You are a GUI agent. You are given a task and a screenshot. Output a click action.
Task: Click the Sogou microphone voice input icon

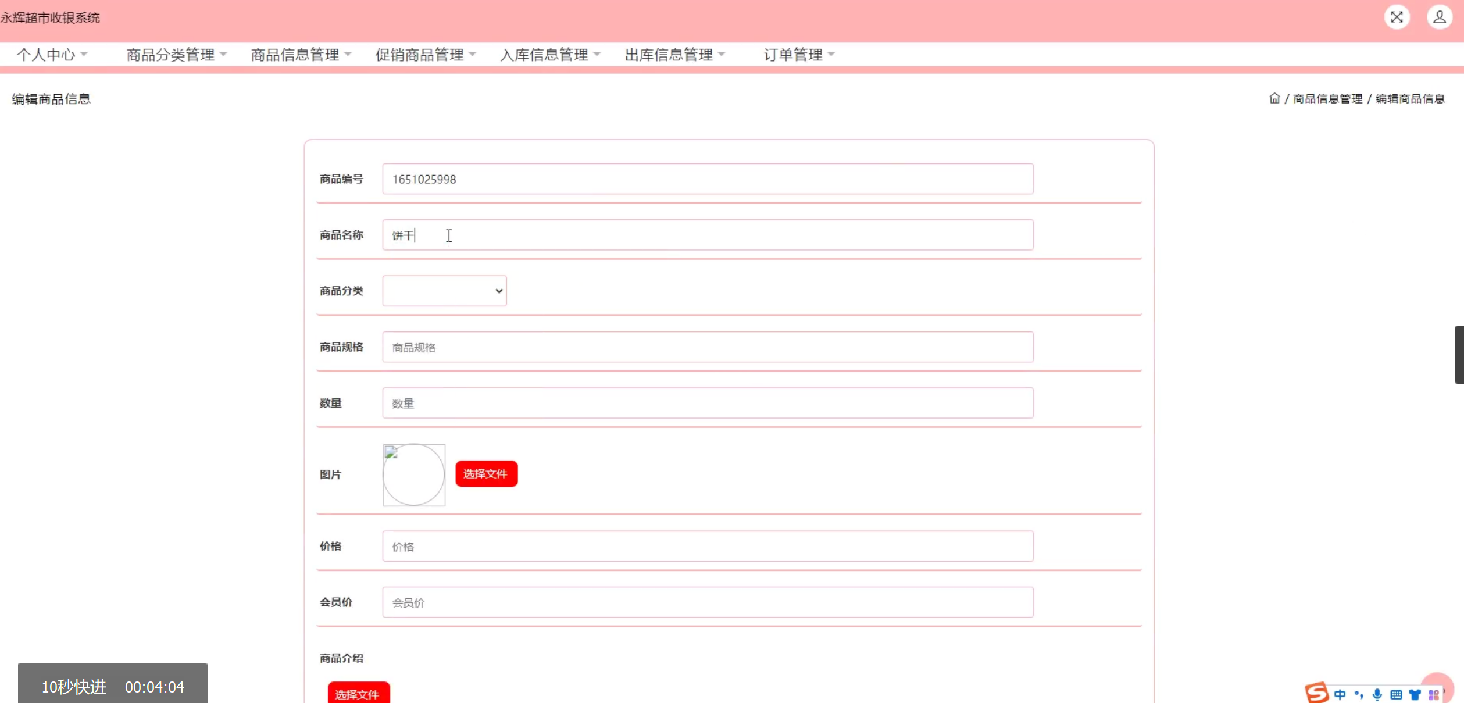pos(1377,694)
